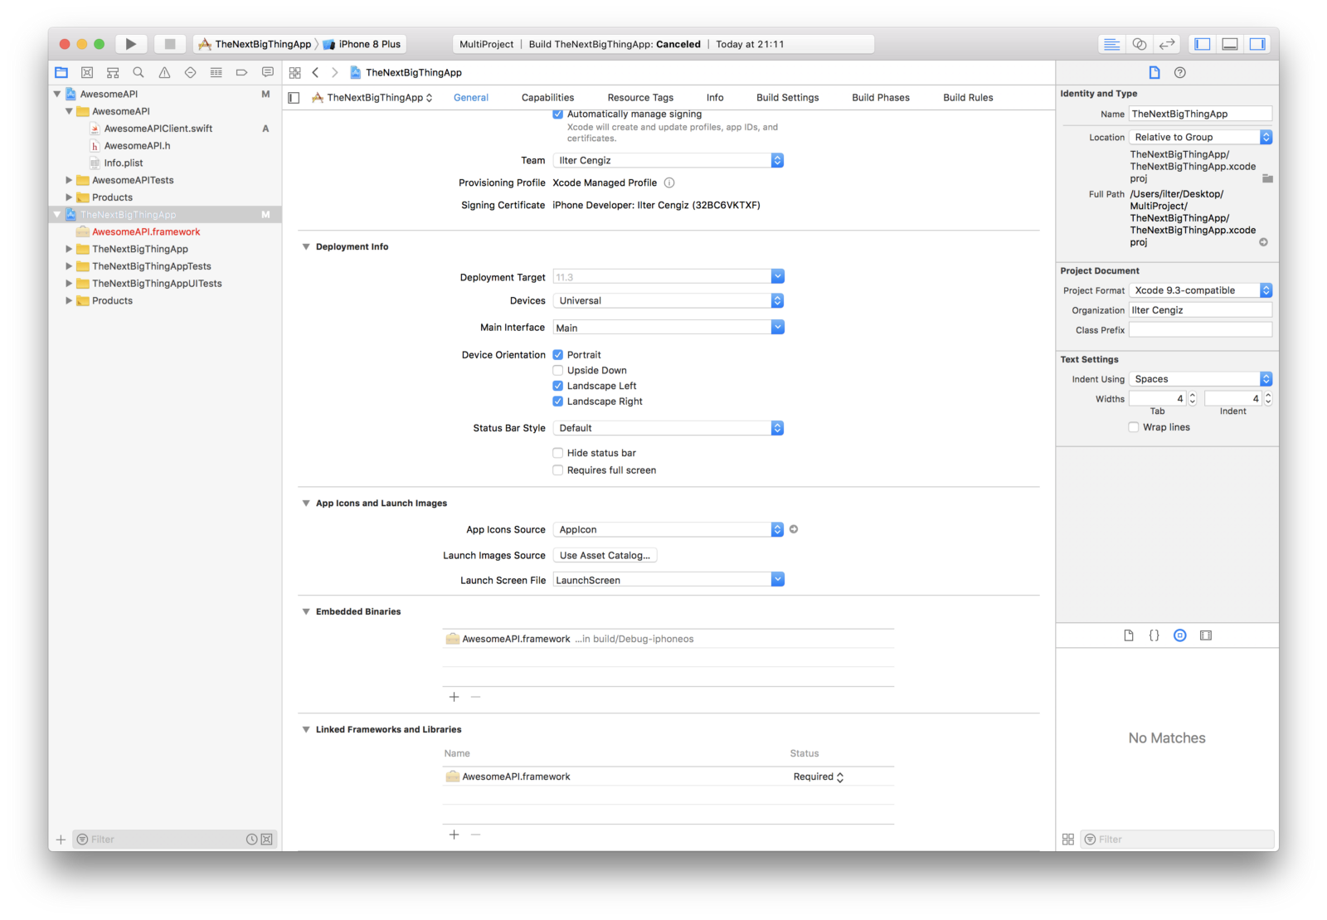Switch to the Assistant editor
Viewport: 1327px width, 920px height.
(1140, 44)
